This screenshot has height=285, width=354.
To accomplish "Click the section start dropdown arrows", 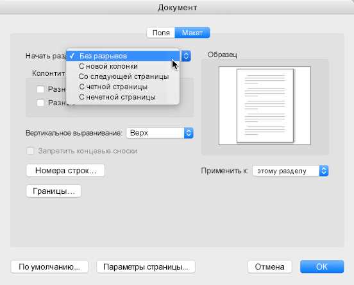I will (x=186, y=56).
